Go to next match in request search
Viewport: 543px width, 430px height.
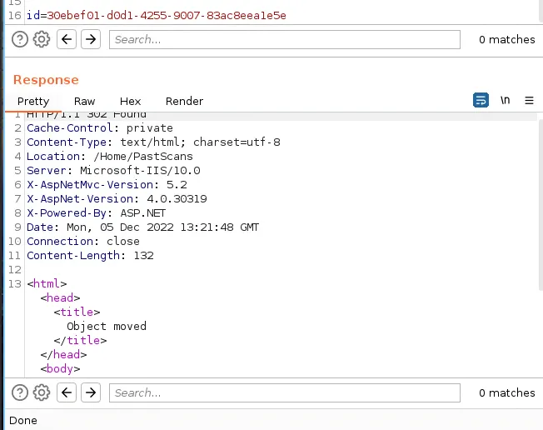click(x=91, y=39)
